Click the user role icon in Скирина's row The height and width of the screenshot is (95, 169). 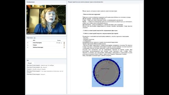point(64,45)
